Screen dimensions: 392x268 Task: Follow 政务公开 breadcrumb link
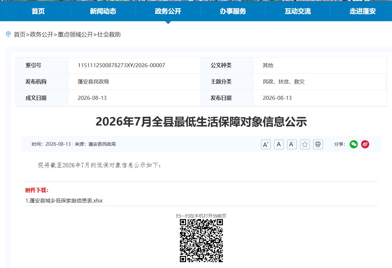(42, 35)
